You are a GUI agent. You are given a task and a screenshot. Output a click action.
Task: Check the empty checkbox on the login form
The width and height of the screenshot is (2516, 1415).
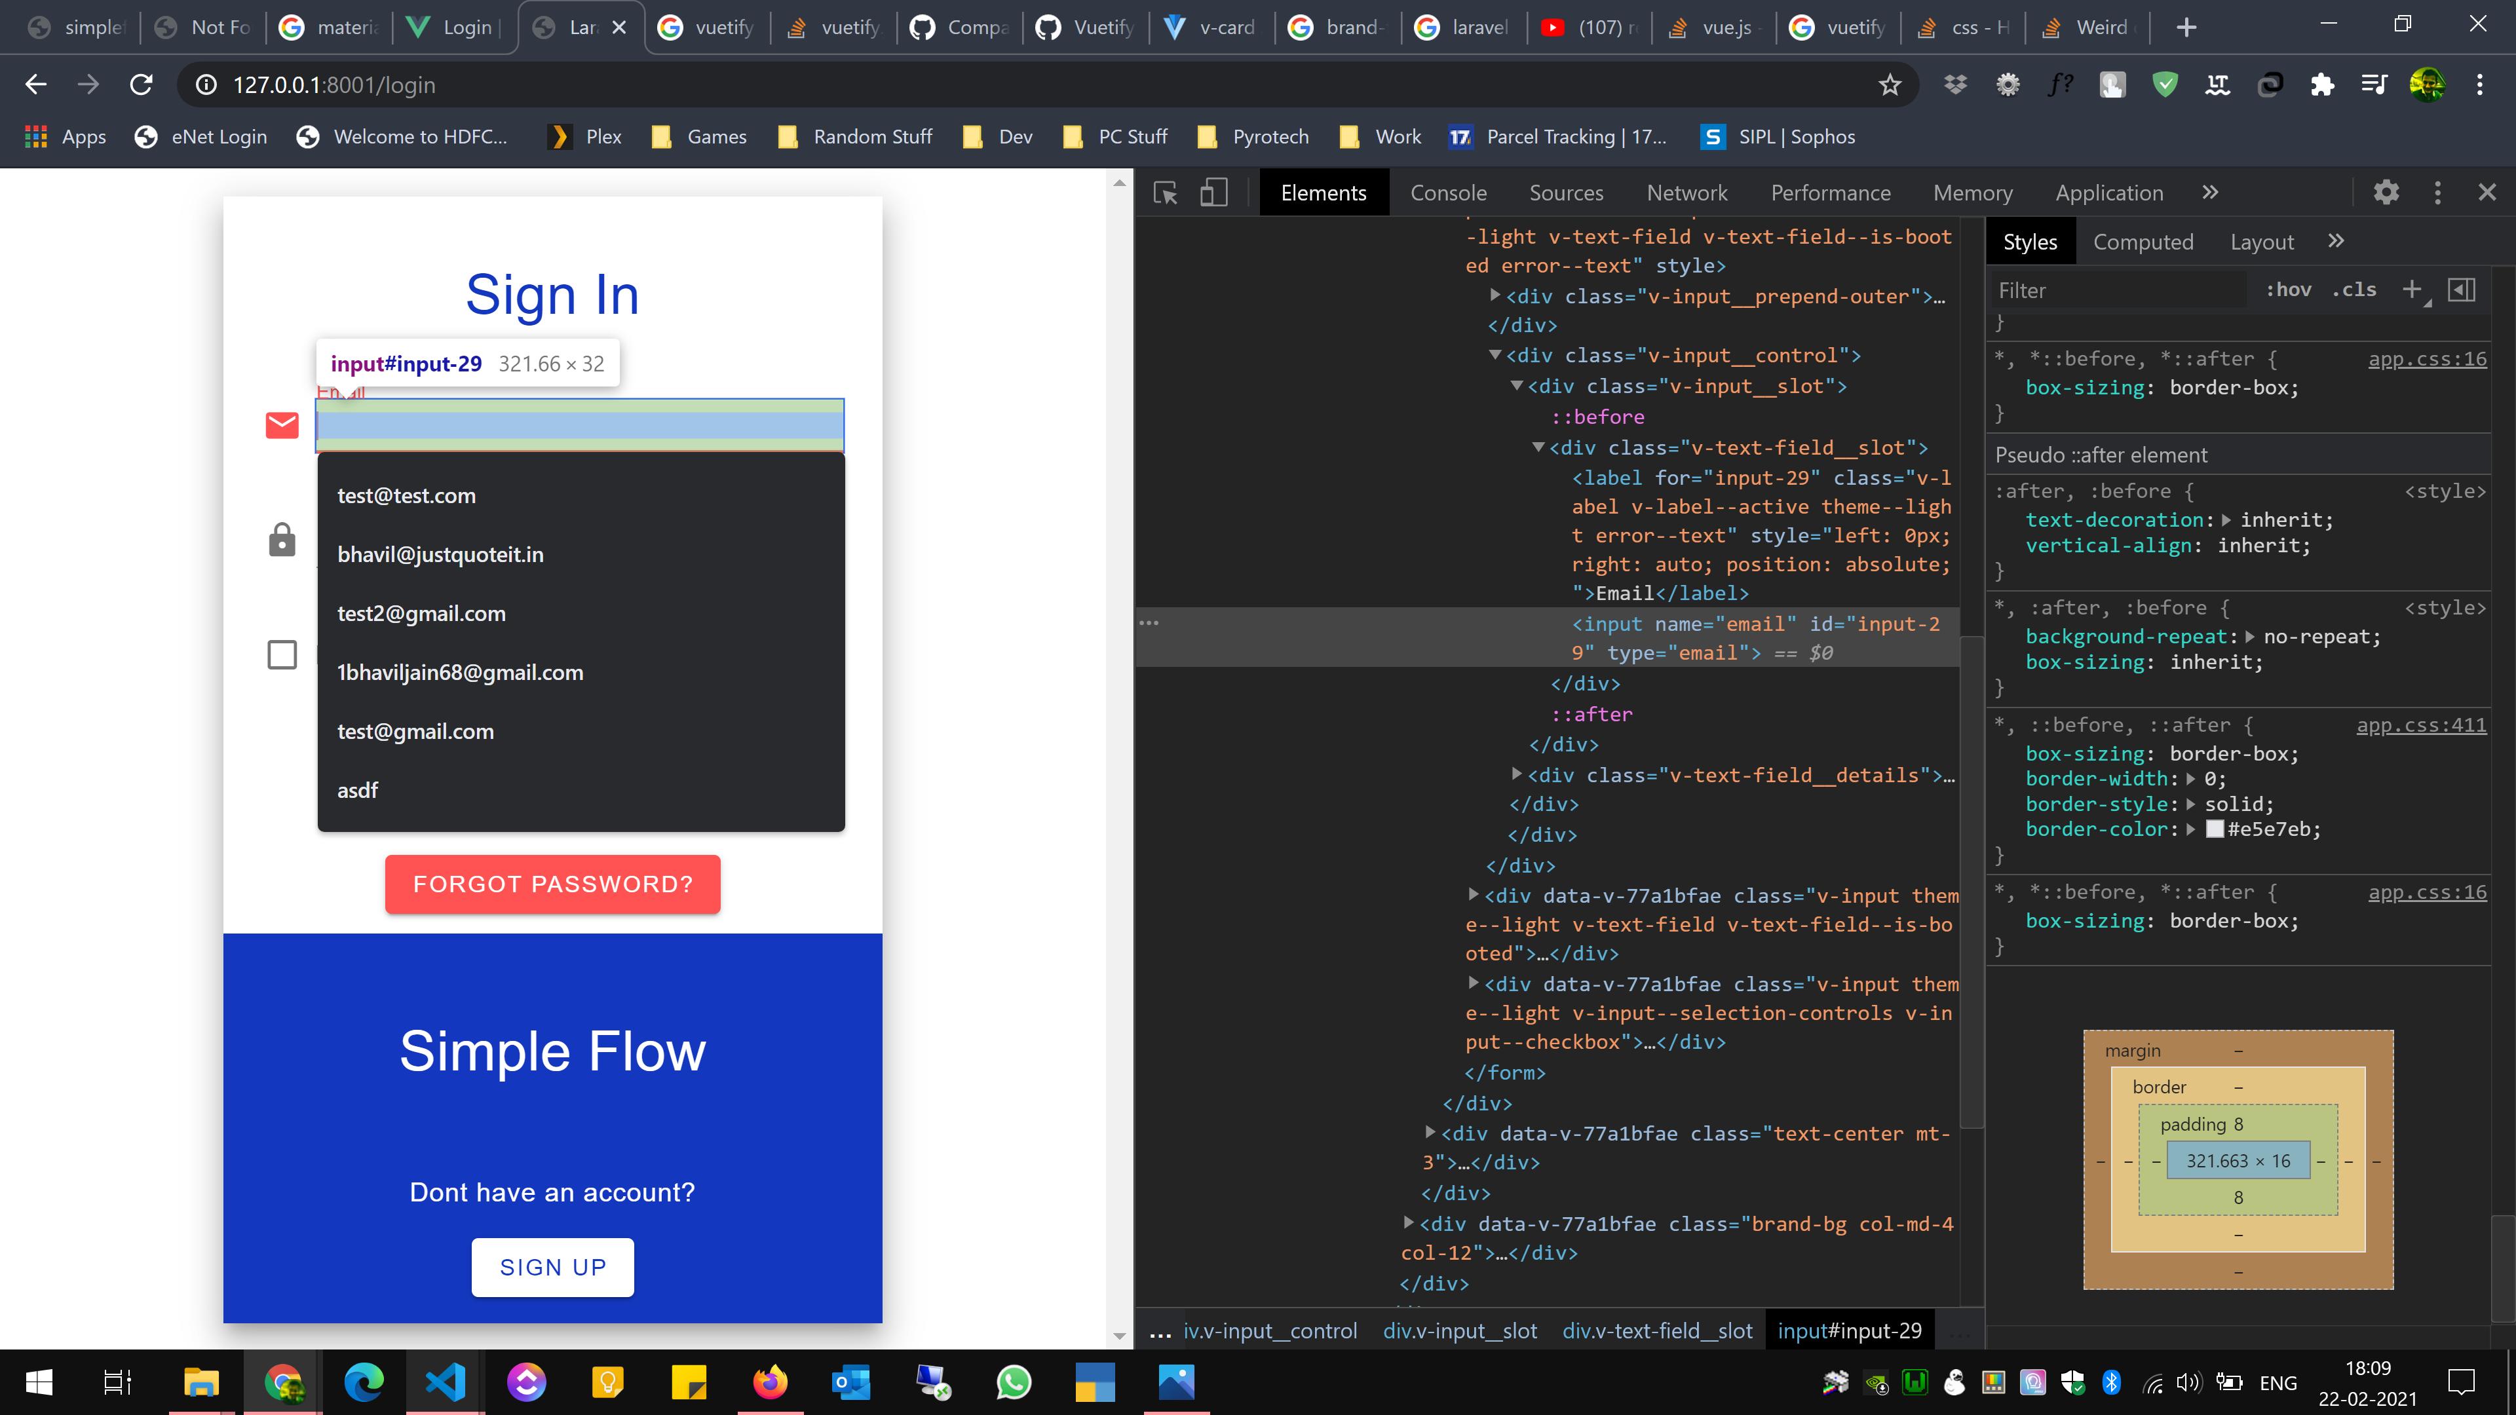(281, 655)
